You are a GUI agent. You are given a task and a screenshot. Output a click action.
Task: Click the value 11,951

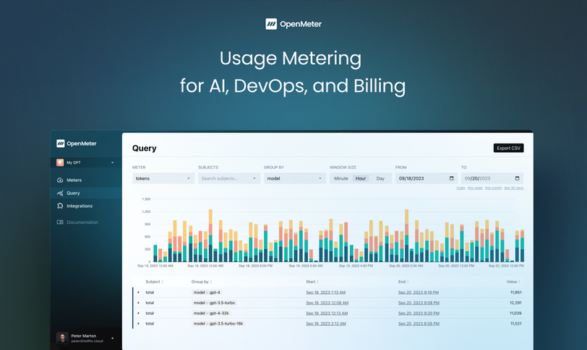click(515, 292)
